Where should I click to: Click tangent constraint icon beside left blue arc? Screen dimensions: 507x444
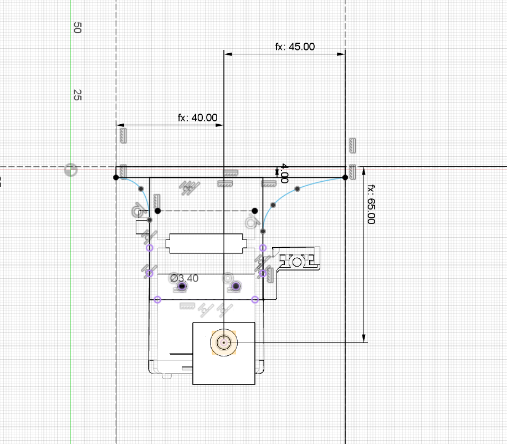(x=136, y=211)
